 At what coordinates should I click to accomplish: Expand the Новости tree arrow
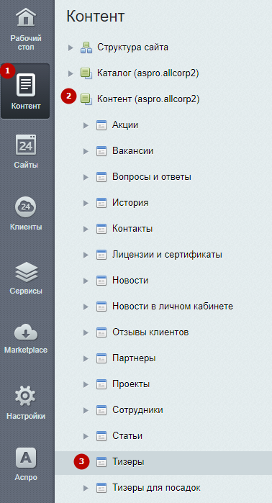[x=86, y=281]
